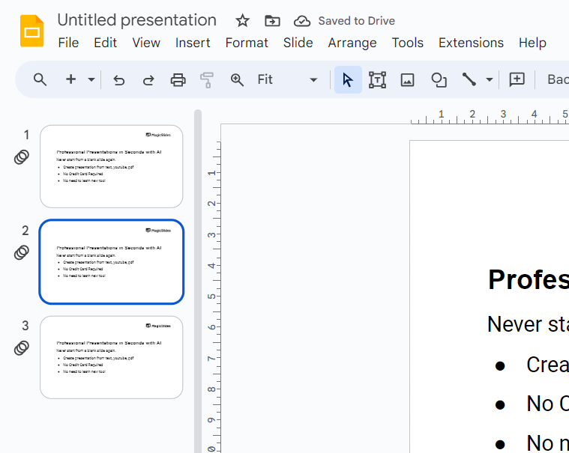
Task: Click the Undo icon
Action: 118,79
